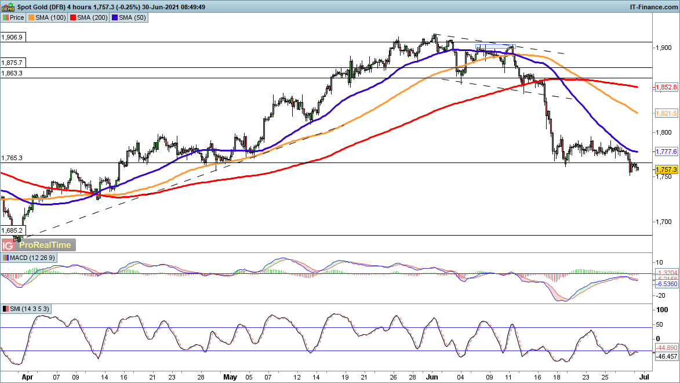Image resolution: width=680 pixels, height=383 pixels.
Task: Click the blue SMA (50) color swatch
Action: click(116, 17)
